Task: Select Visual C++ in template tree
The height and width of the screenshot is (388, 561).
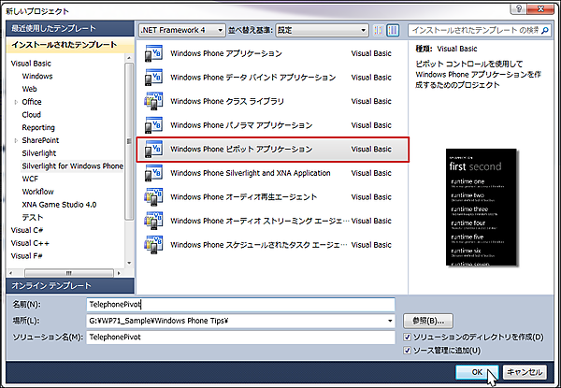Action: tap(30, 243)
